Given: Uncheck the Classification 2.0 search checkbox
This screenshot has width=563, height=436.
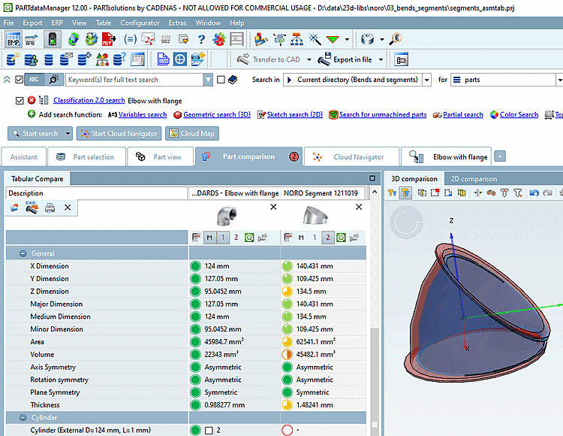Looking at the screenshot, I should (x=20, y=101).
